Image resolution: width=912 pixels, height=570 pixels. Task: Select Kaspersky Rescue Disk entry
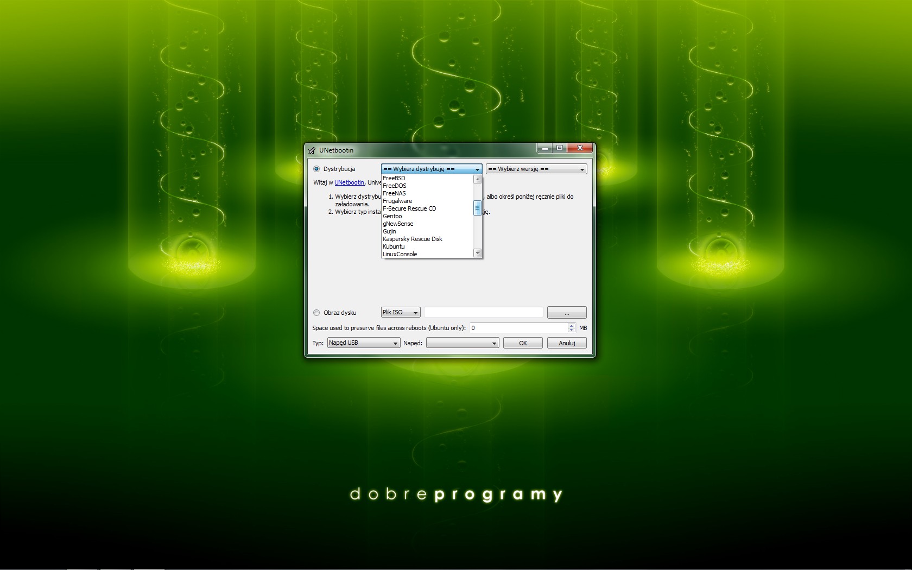(413, 239)
